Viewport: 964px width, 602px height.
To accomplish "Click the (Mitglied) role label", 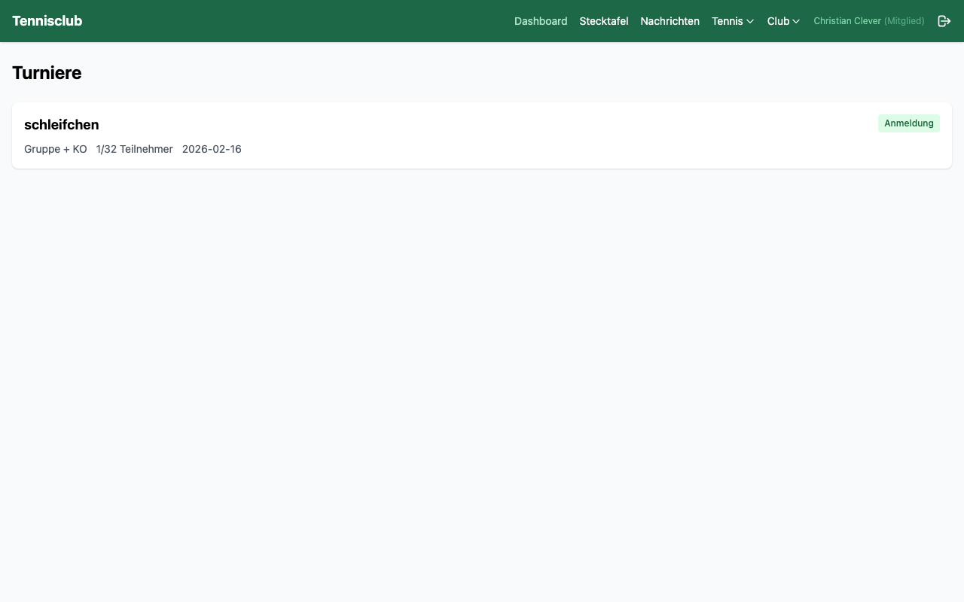I will pos(904,21).
